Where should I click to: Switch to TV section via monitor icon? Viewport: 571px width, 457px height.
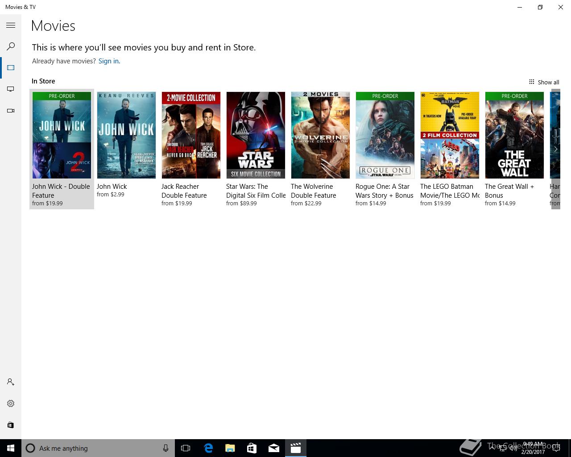(11, 89)
